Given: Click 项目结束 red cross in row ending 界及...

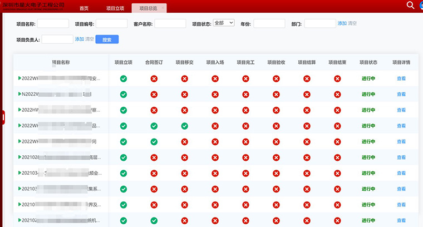Looking at the screenshot, I should (337, 205).
